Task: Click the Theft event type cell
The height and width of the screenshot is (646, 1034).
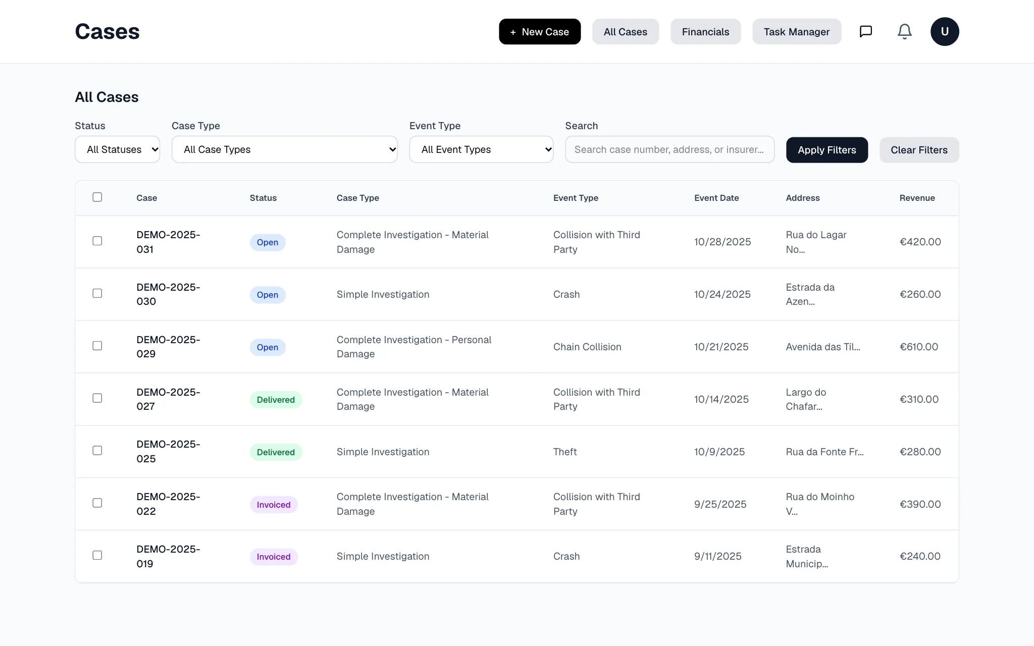Action: (565, 452)
